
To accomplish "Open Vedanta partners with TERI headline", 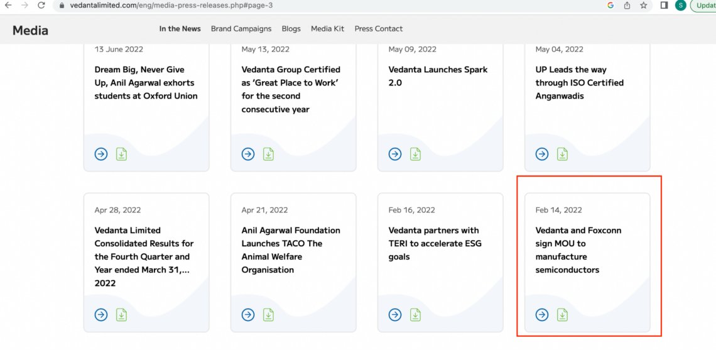I will [435, 244].
